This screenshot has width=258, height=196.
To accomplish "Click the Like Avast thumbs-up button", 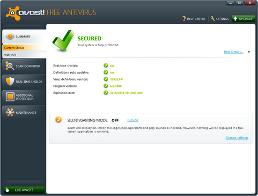I will pyautogui.click(x=24, y=190).
